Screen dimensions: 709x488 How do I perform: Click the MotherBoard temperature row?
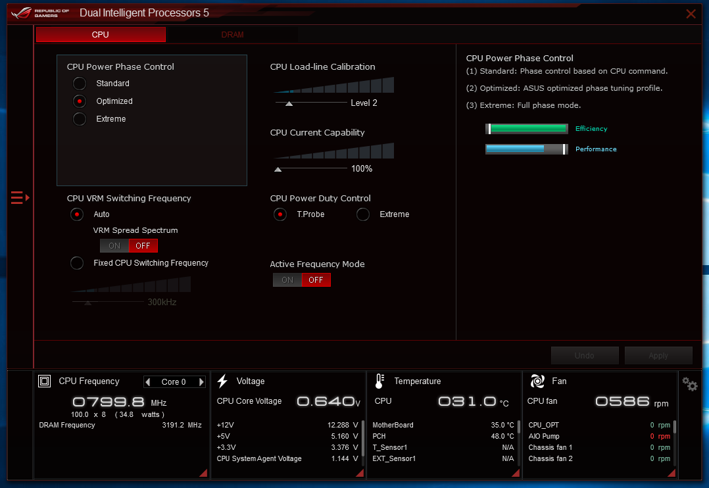pos(443,425)
